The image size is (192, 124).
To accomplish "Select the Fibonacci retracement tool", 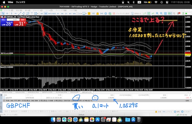I will [x=28, y=13].
